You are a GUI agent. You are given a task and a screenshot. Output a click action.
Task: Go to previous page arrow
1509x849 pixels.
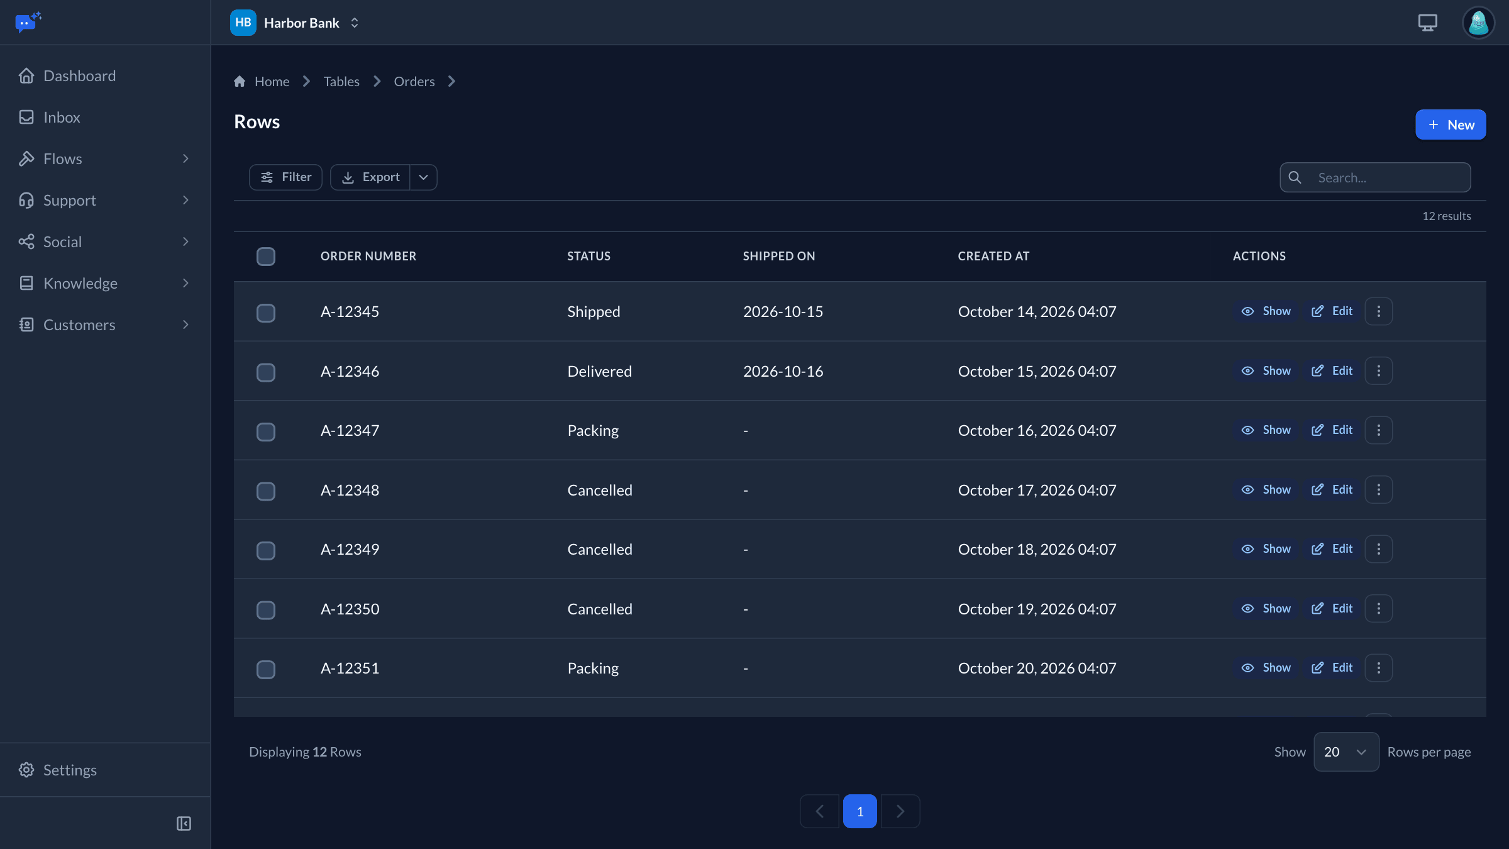(819, 811)
